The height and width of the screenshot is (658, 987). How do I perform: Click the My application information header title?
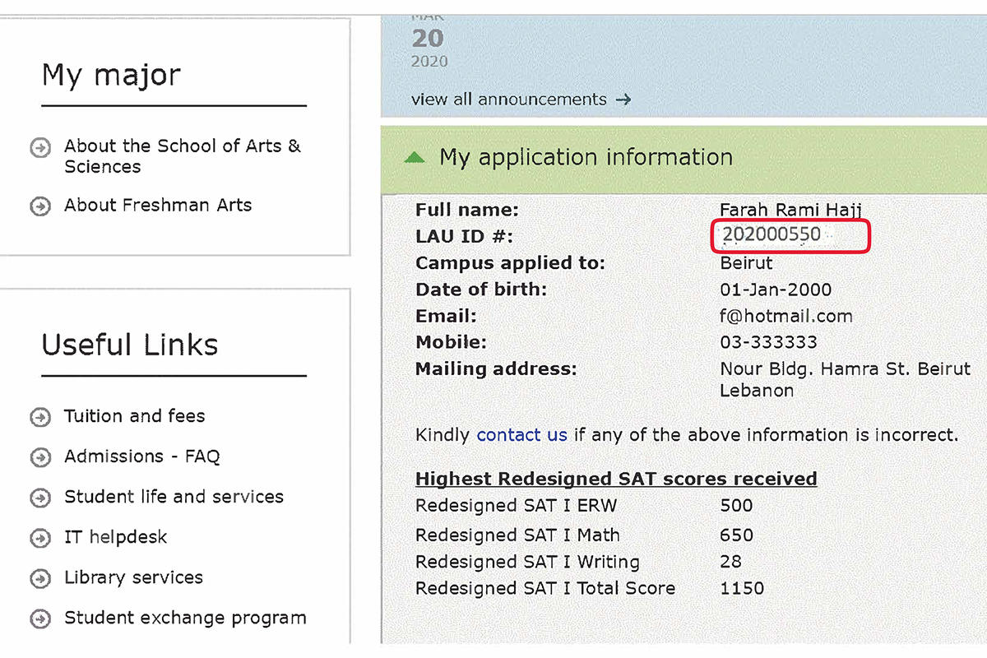pos(586,157)
